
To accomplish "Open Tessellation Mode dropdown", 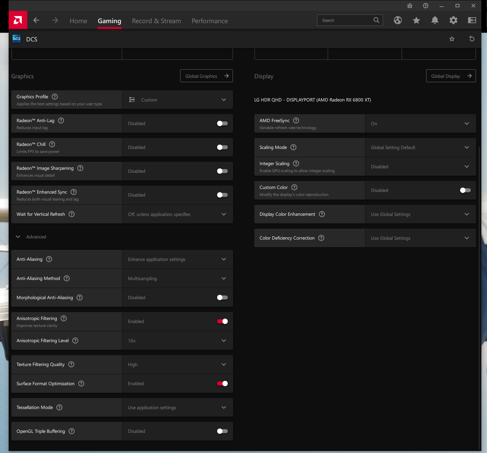I will (177, 407).
